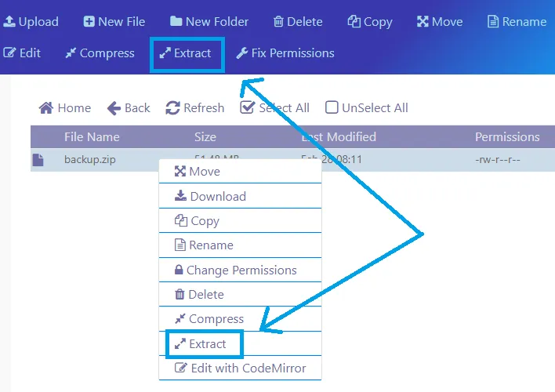Choose Change Permissions from context menu
The image size is (555, 392).
[x=234, y=270]
